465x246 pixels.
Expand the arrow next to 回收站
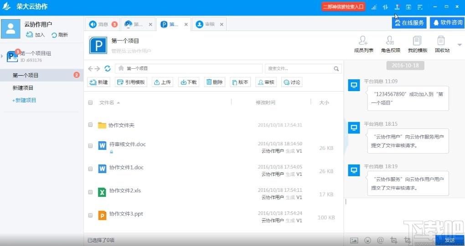[x=459, y=45]
